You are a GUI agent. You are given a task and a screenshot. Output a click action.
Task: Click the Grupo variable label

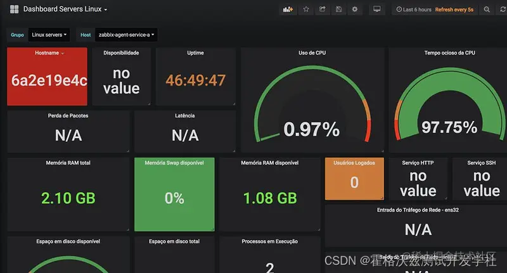[17, 35]
